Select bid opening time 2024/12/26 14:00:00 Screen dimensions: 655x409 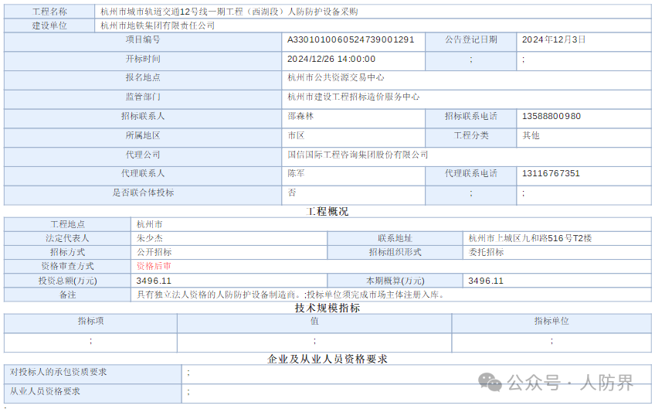[x=331, y=59]
